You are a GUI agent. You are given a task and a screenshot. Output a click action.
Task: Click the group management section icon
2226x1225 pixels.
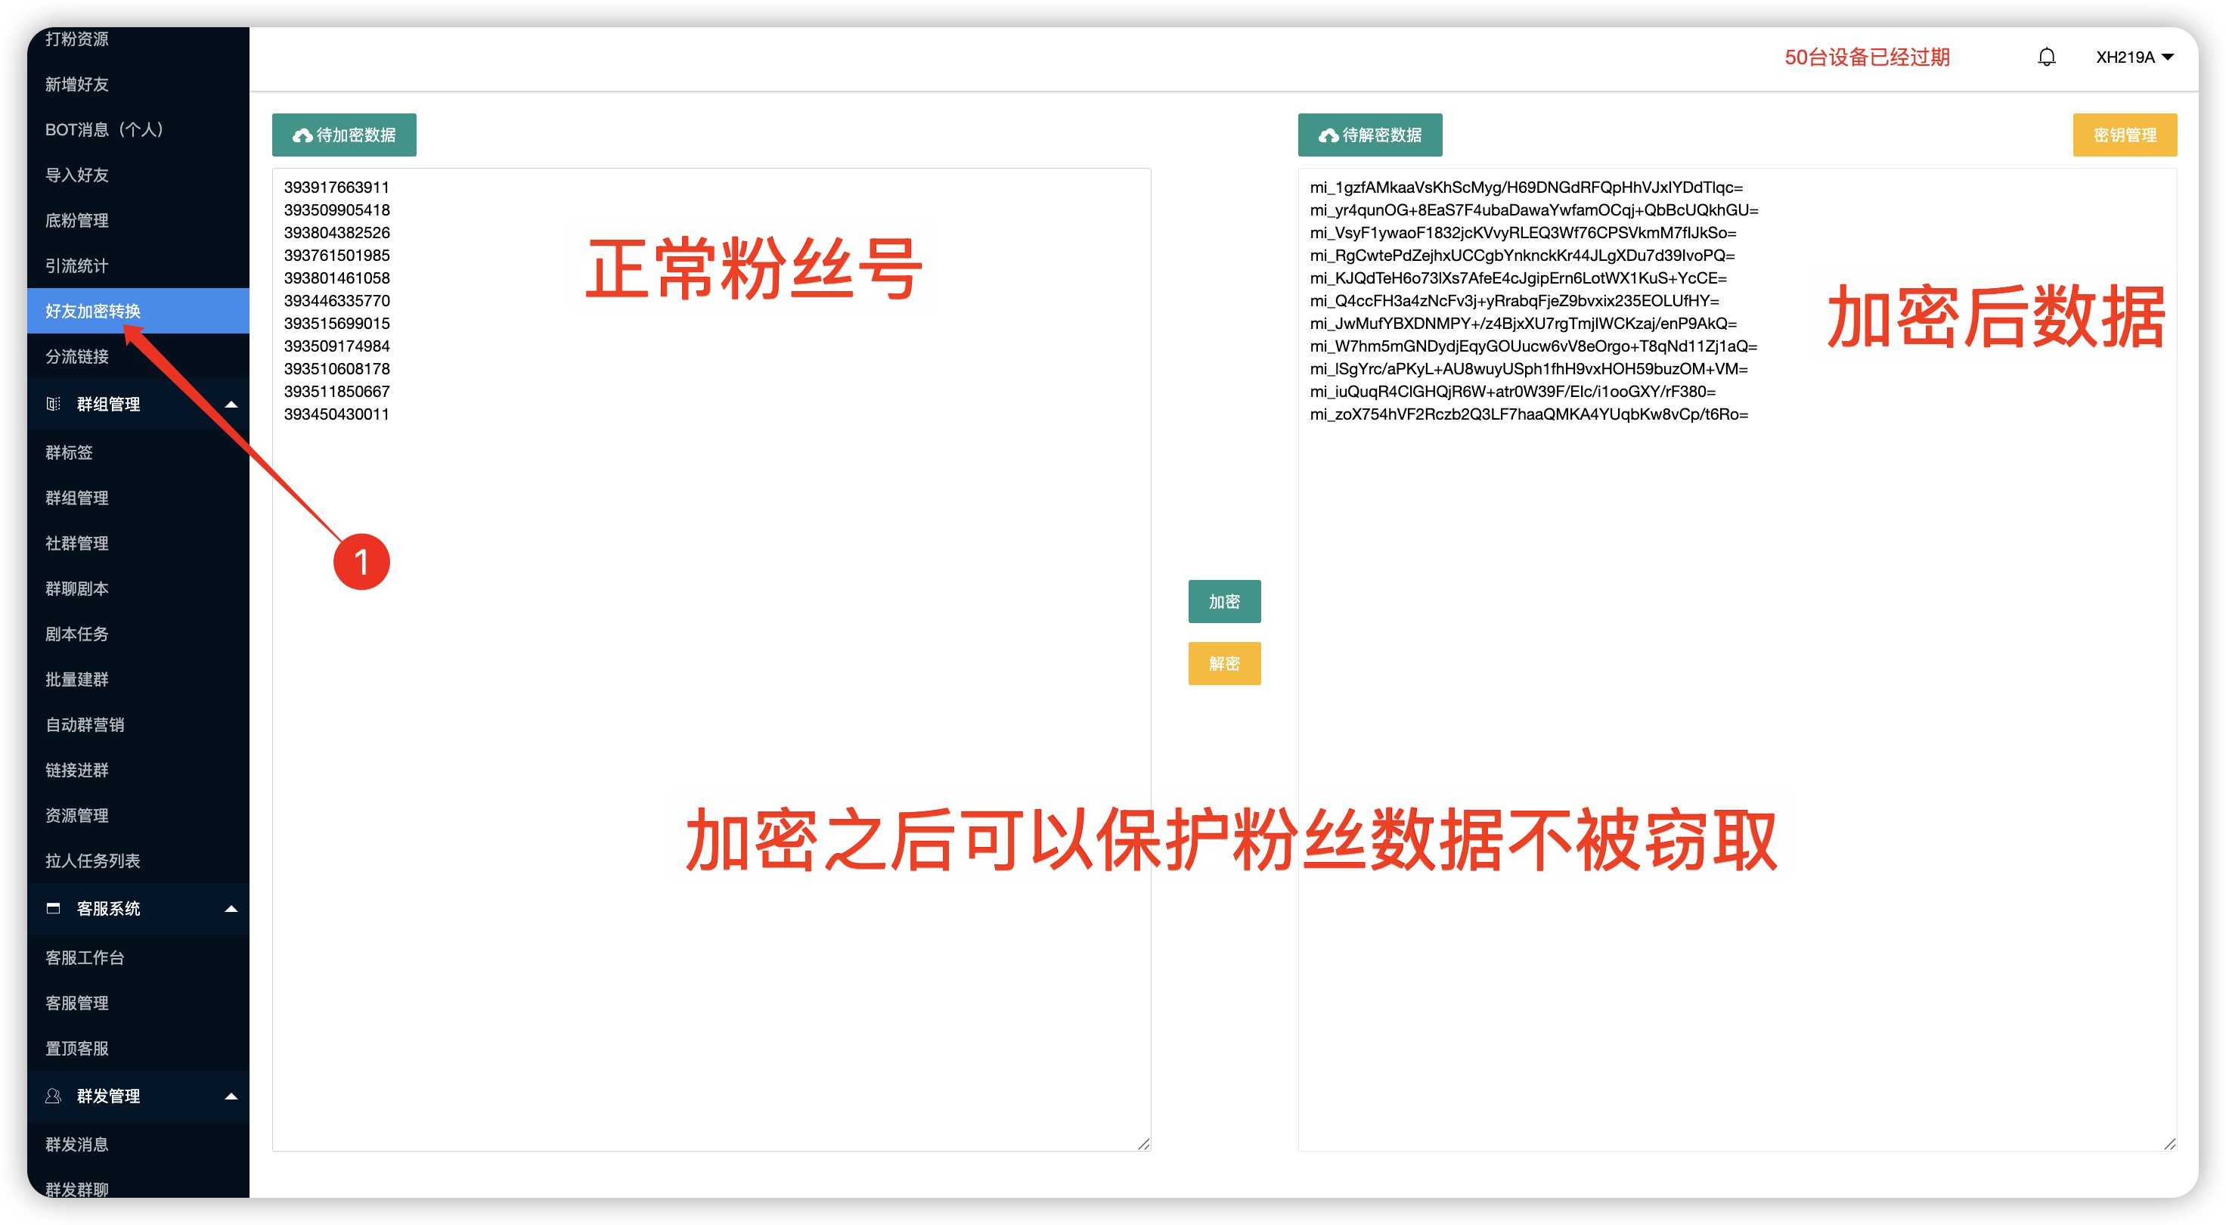pyautogui.click(x=54, y=404)
